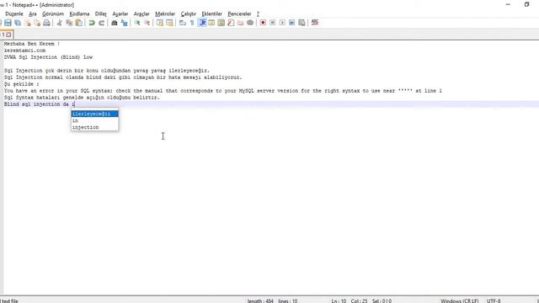Viewport: 539px width, 303px height.
Task: Click the 'Ln : 10' status bar position
Action: (x=339, y=300)
